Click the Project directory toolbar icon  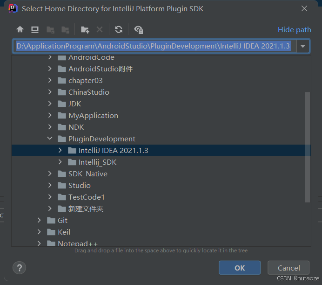[50, 30]
